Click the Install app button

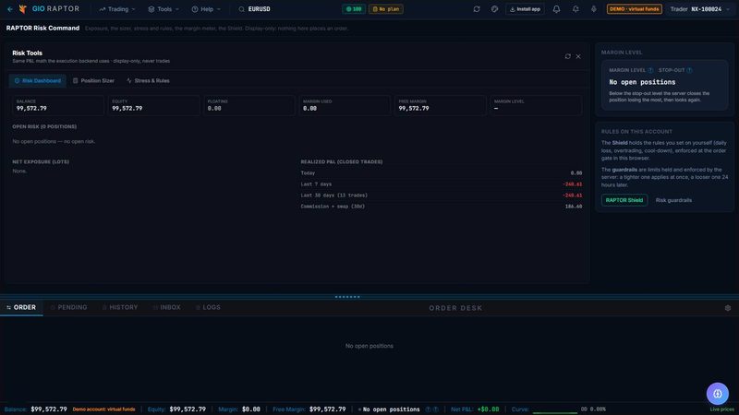click(525, 9)
